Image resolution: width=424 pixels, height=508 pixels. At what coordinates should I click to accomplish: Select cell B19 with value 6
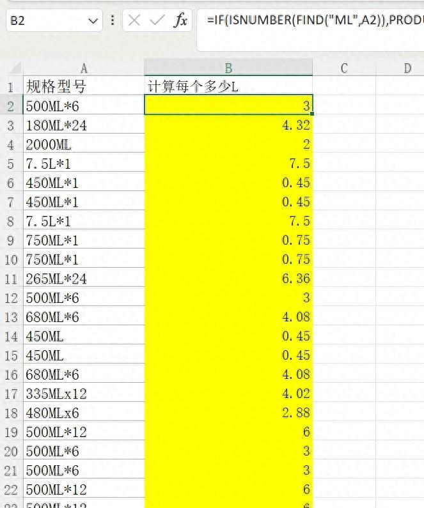pos(228,432)
